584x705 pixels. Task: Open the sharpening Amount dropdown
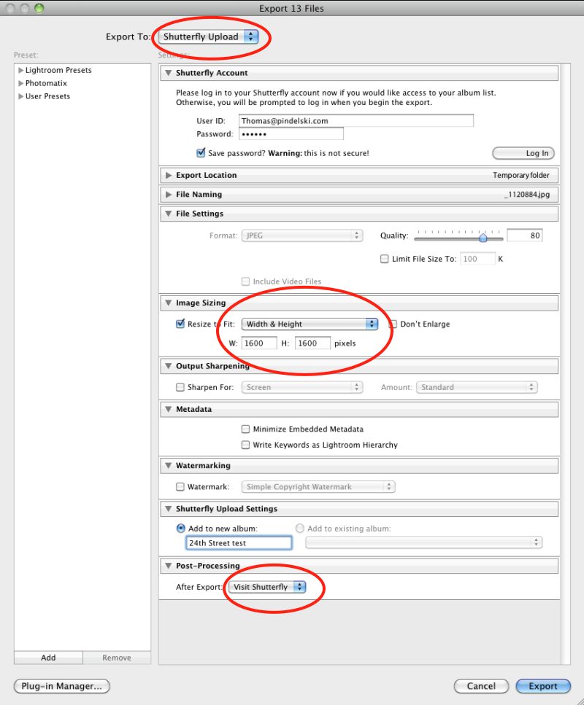(x=477, y=387)
